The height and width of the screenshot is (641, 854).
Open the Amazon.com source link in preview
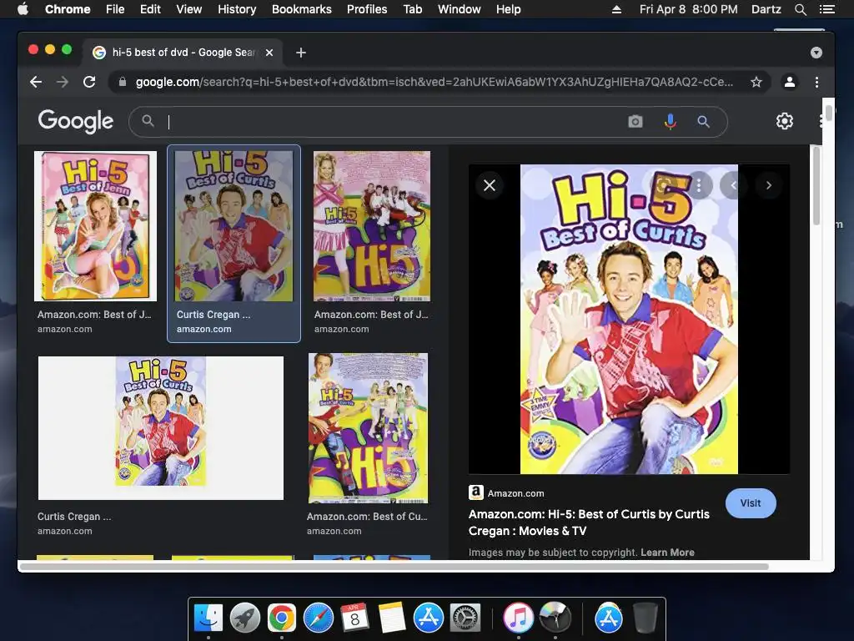[506, 492]
